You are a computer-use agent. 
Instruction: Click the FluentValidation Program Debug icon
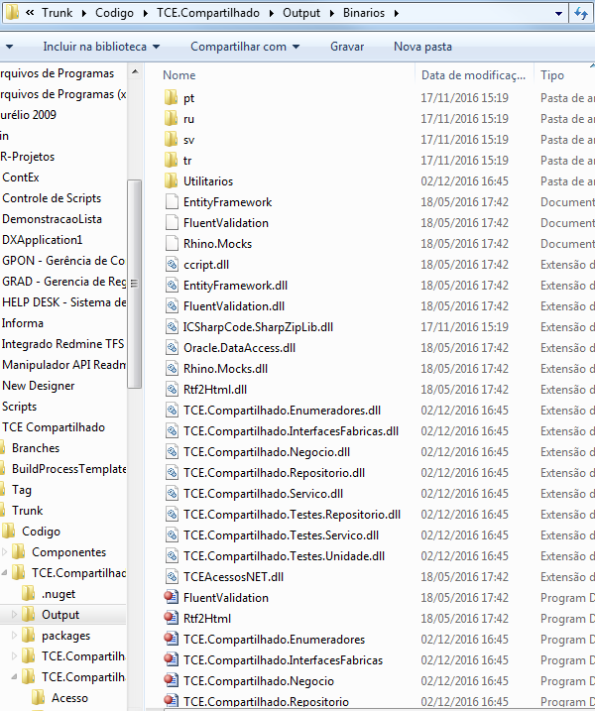pos(172,598)
